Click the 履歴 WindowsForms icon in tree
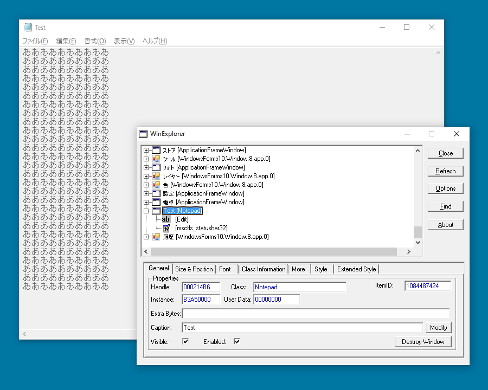This screenshot has height=390, width=488. point(156,237)
